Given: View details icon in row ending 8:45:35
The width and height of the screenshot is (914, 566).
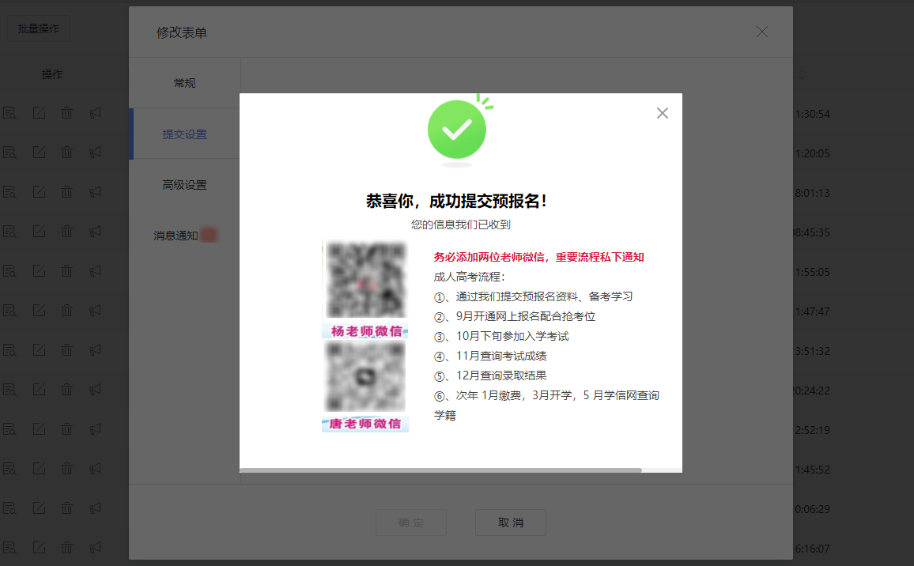Looking at the screenshot, I should click(x=9, y=232).
